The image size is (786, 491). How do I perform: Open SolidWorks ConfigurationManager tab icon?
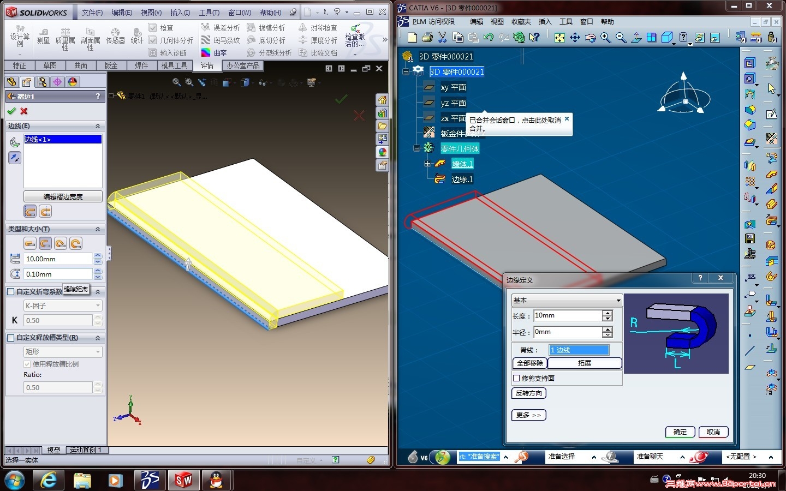pos(42,82)
